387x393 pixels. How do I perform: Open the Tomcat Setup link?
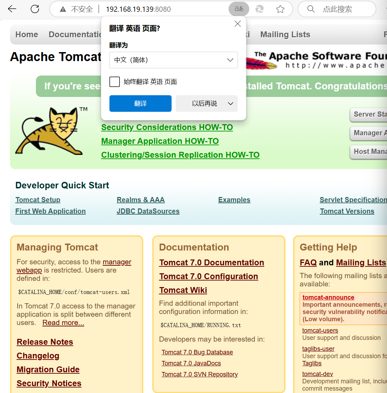coord(38,200)
